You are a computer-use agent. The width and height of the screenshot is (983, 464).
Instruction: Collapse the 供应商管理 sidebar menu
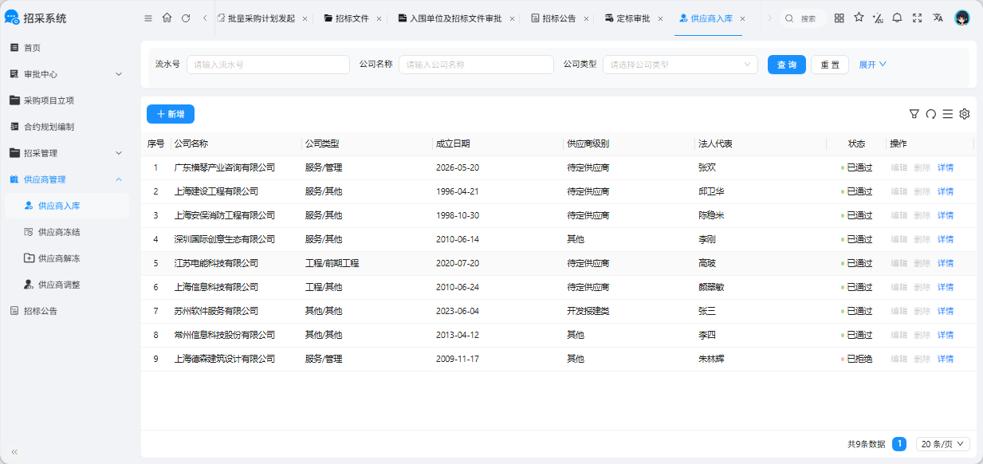click(x=65, y=179)
